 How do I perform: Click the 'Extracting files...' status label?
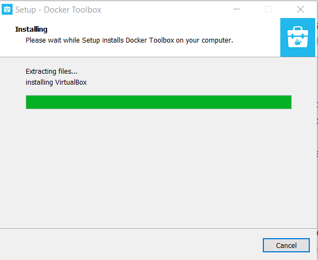51,72
